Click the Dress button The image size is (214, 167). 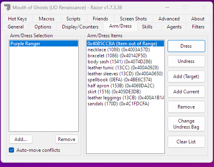tap(186, 46)
